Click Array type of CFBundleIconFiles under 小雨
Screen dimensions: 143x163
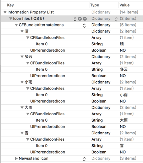point(97,89)
